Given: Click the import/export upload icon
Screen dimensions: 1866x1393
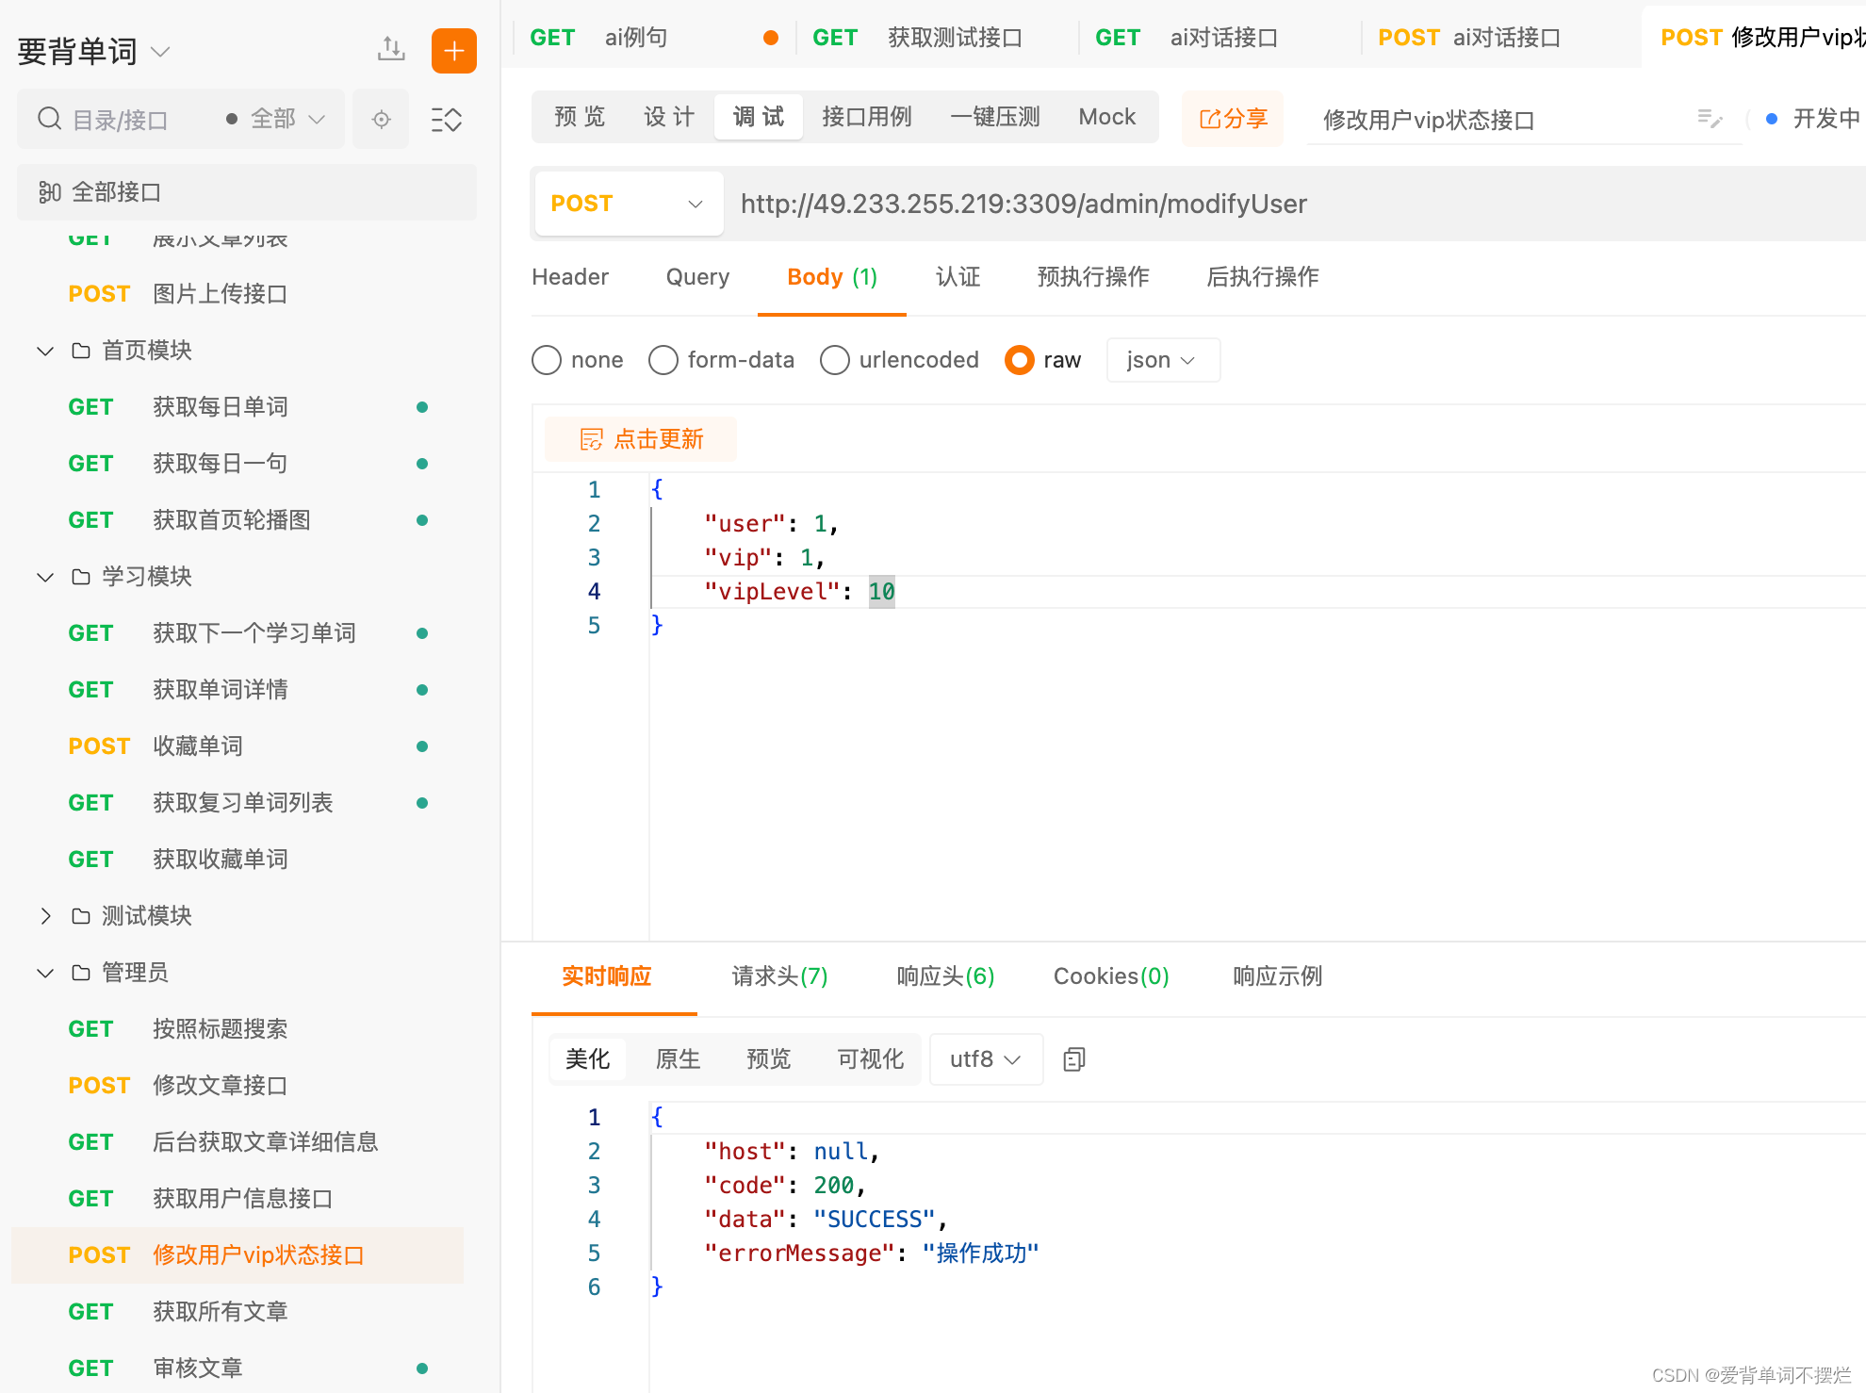Looking at the screenshot, I should 391,49.
